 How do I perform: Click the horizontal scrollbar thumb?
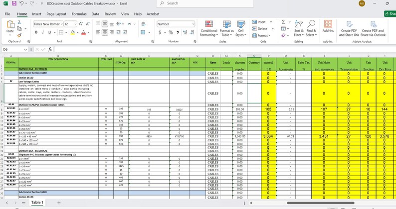pyautogui.click(x=321, y=203)
